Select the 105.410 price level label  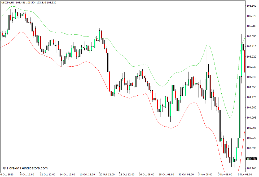(251, 46)
